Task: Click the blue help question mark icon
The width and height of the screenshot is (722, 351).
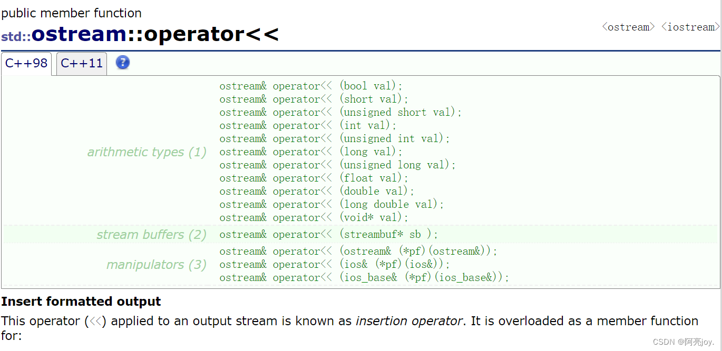Action: [x=123, y=63]
